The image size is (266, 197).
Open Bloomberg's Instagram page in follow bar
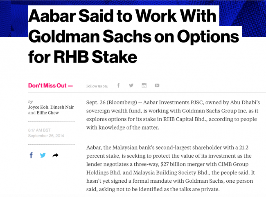[x=144, y=85]
